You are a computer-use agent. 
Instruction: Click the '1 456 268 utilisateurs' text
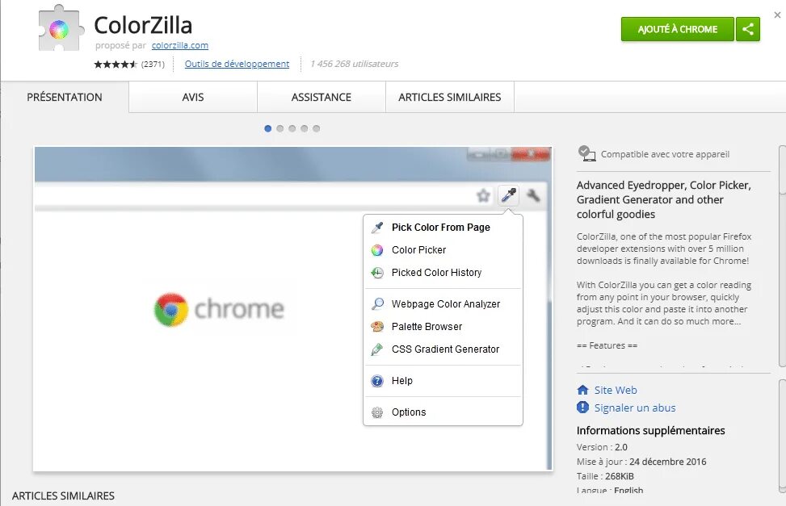(x=355, y=64)
